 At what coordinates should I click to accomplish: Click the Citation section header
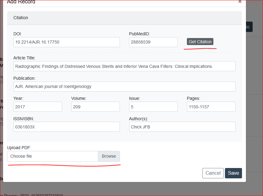click(124, 18)
